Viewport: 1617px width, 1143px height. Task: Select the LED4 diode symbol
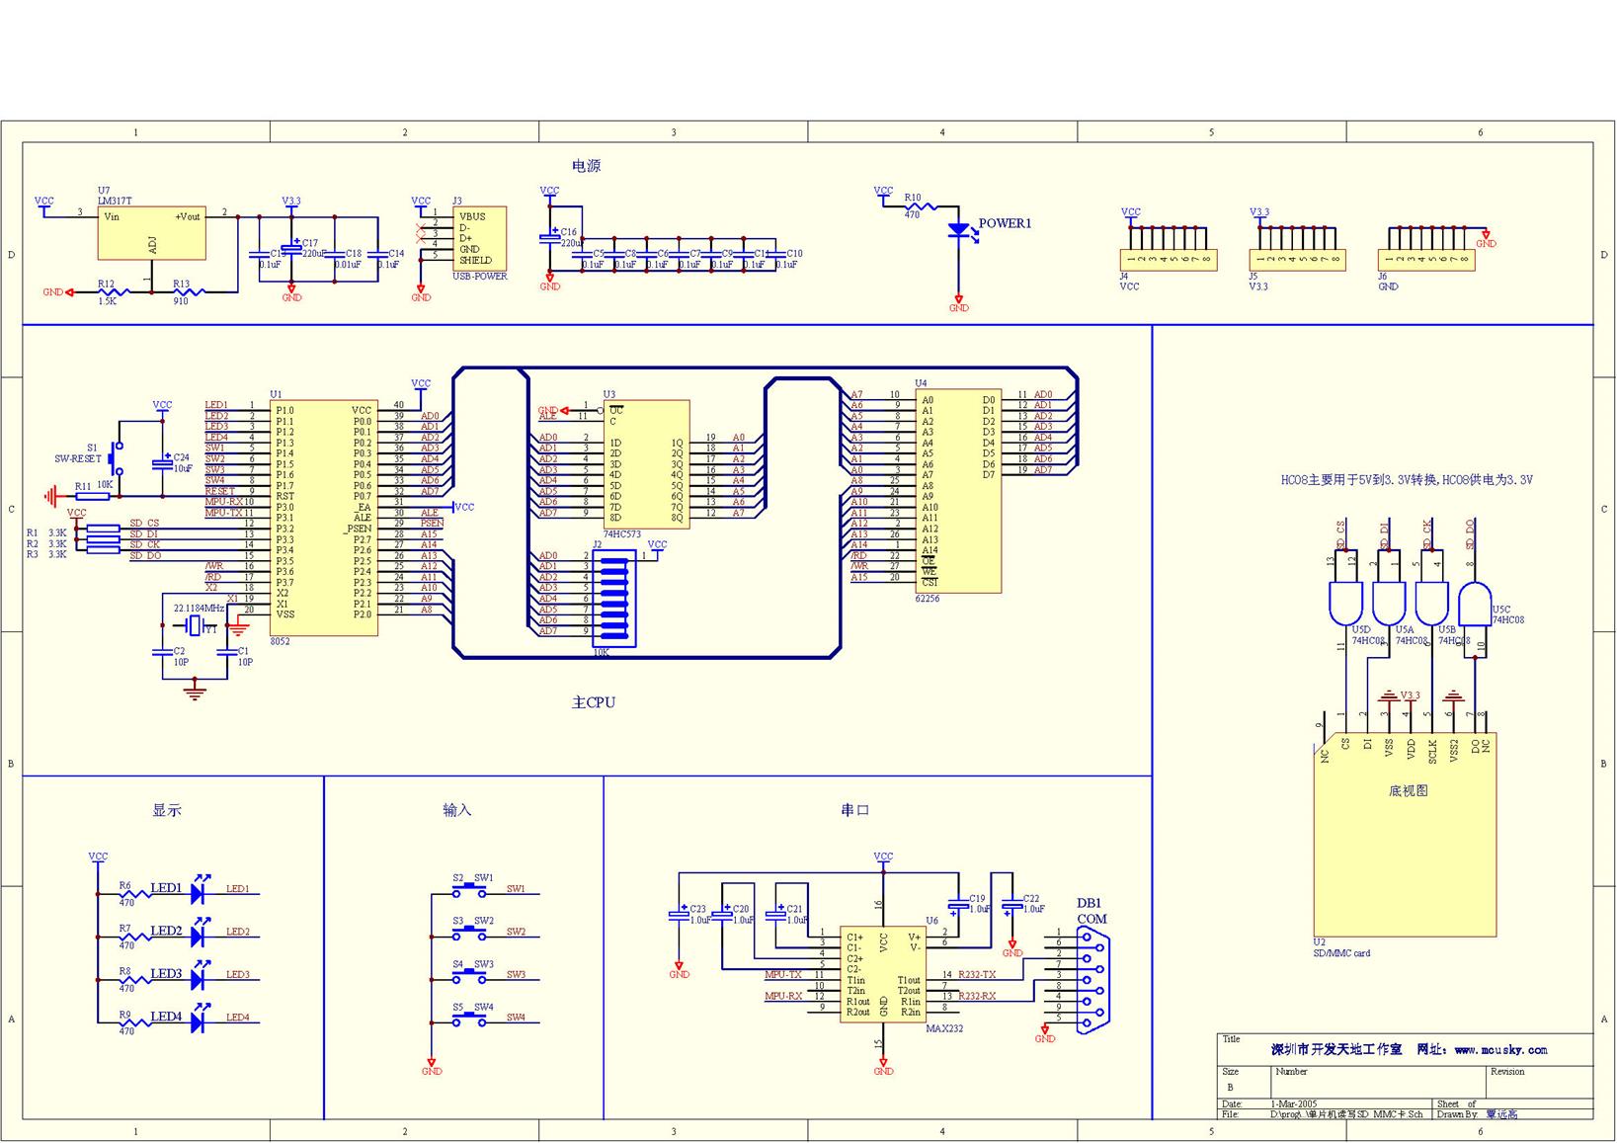[198, 1021]
